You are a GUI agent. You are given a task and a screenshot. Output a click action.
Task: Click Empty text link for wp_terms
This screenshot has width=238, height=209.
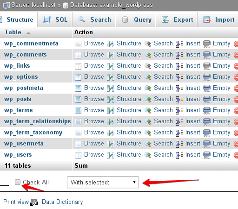pos(222,110)
